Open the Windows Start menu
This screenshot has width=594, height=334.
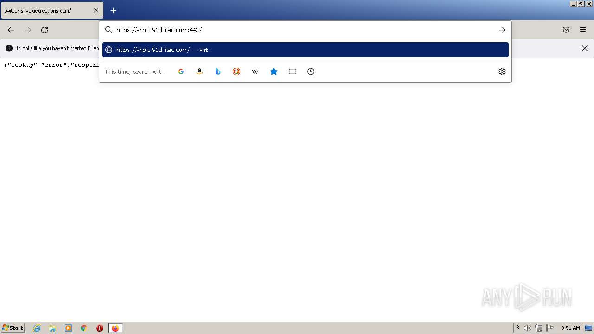(13, 328)
